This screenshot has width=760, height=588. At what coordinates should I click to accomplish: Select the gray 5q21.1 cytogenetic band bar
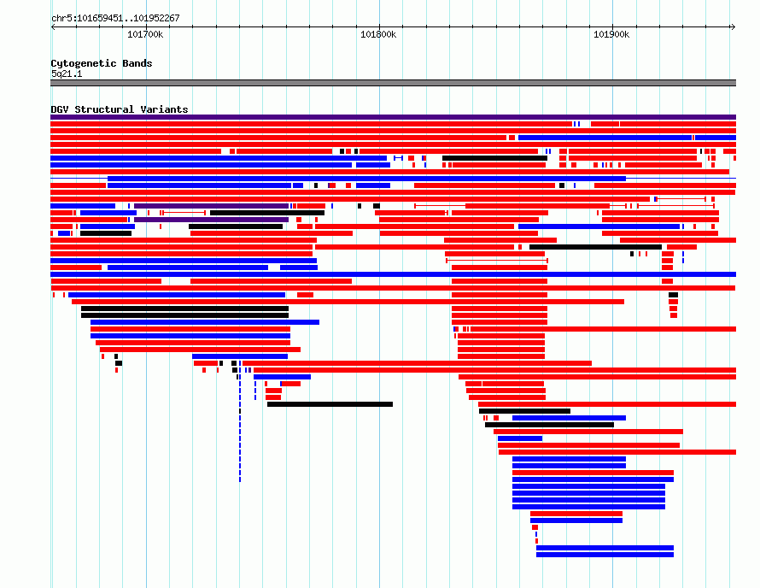point(393,83)
